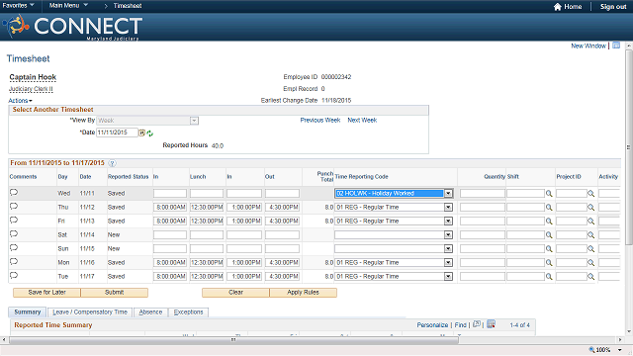
Task: Click Quantity field in Wed 11/11 row
Action: tap(483, 194)
